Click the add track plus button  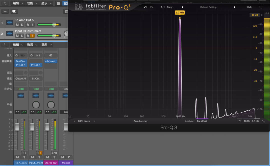pyautogui.click(x=5, y=11)
